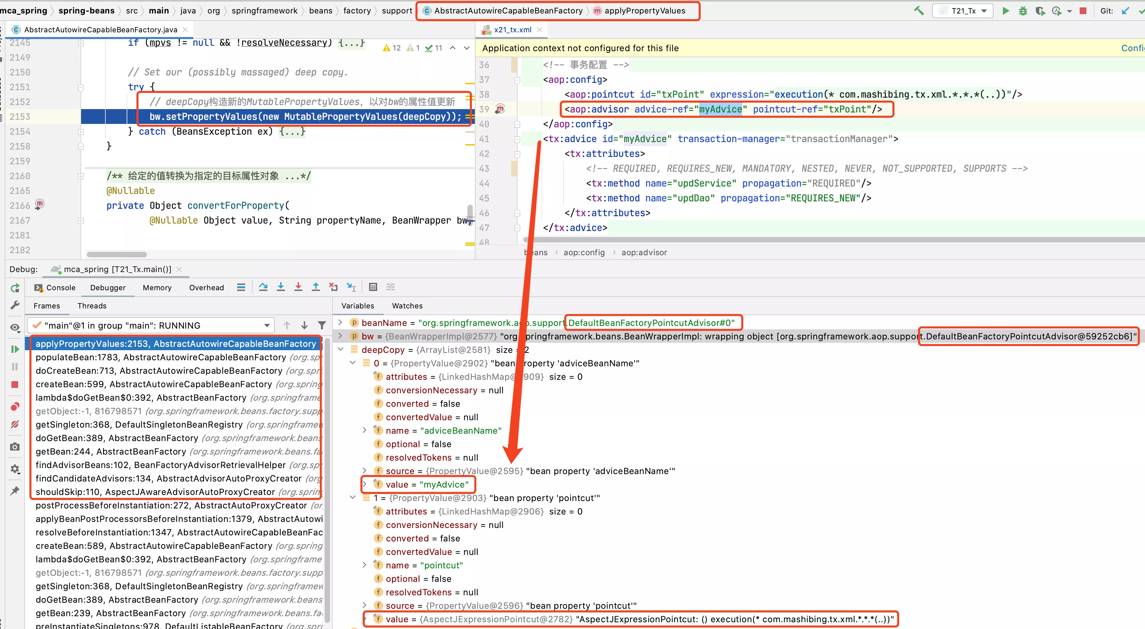Viewport: 1145px width, 629px height.
Task: Toggle the gutter marker on XML line 39
Action: click(x=500, y=109)
